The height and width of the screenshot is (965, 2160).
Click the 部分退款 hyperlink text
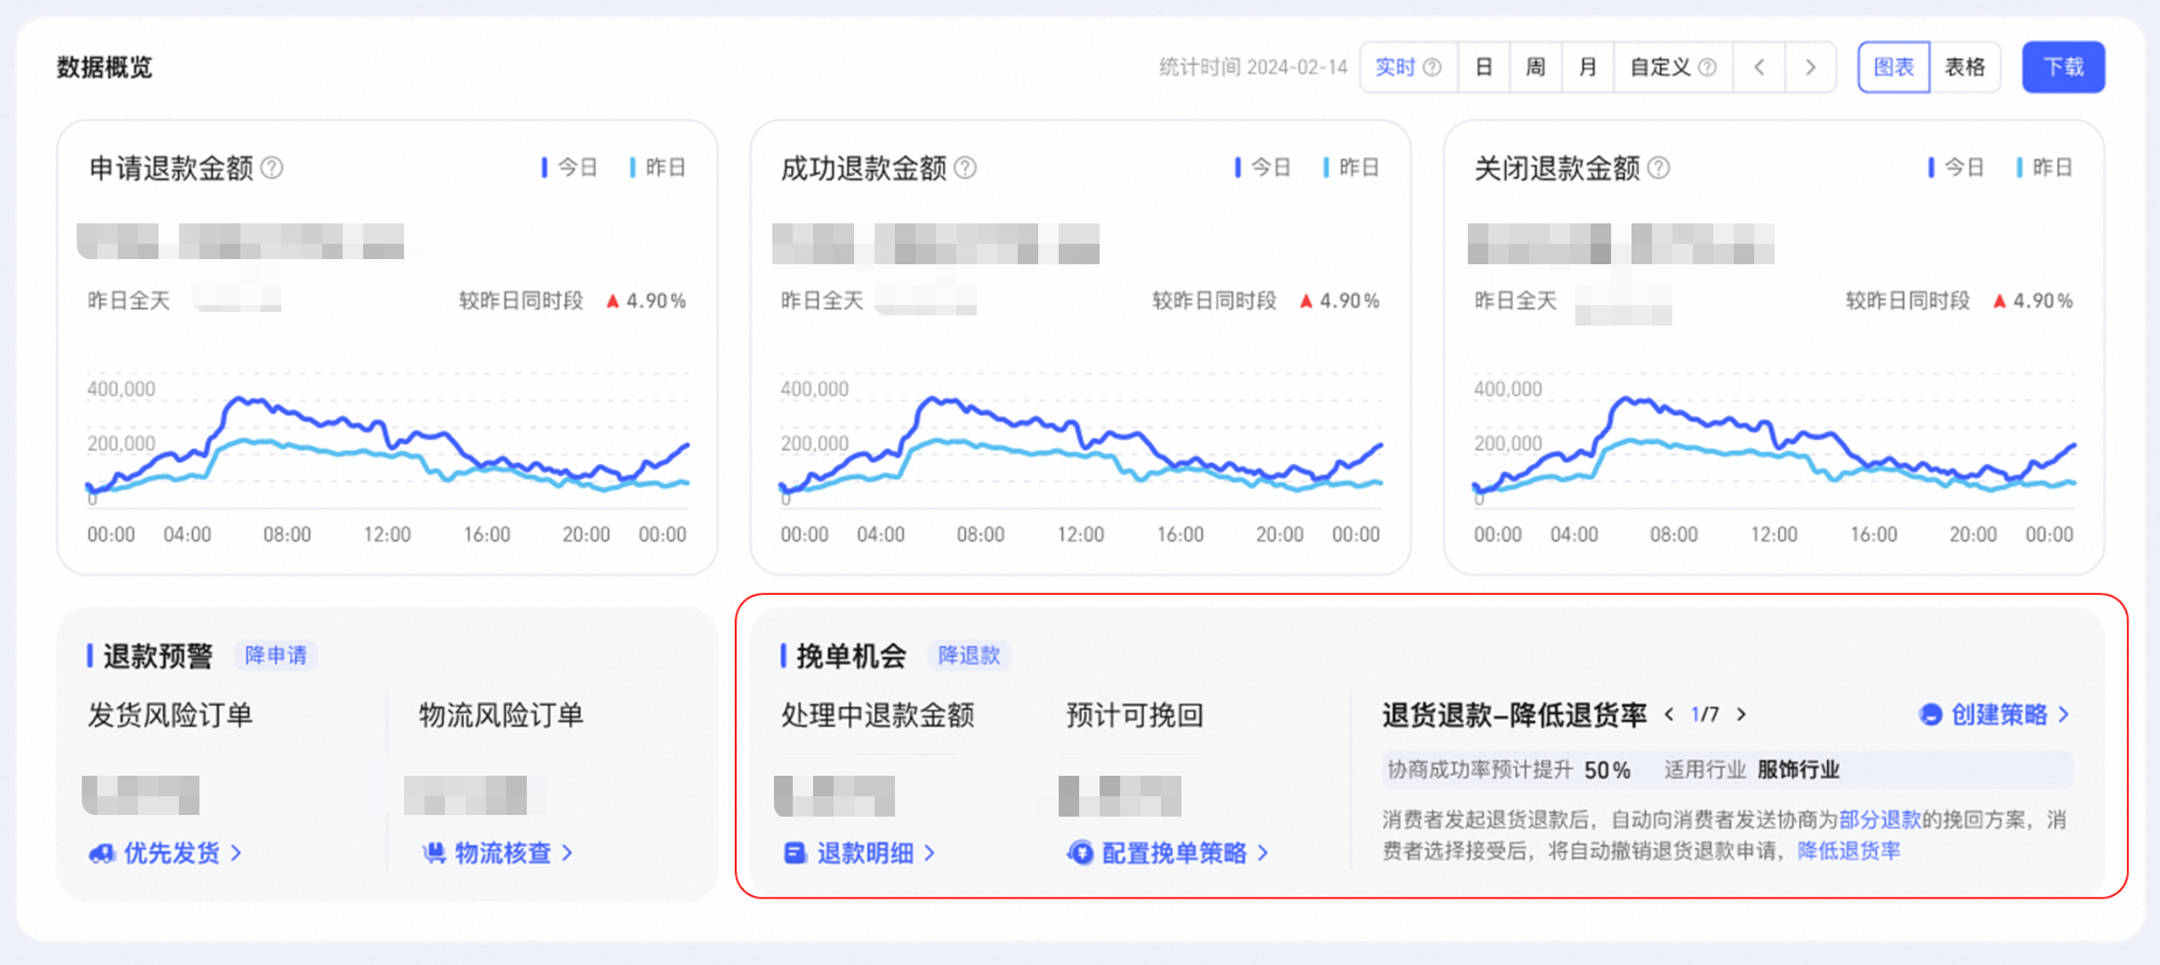pos(1880,819)
